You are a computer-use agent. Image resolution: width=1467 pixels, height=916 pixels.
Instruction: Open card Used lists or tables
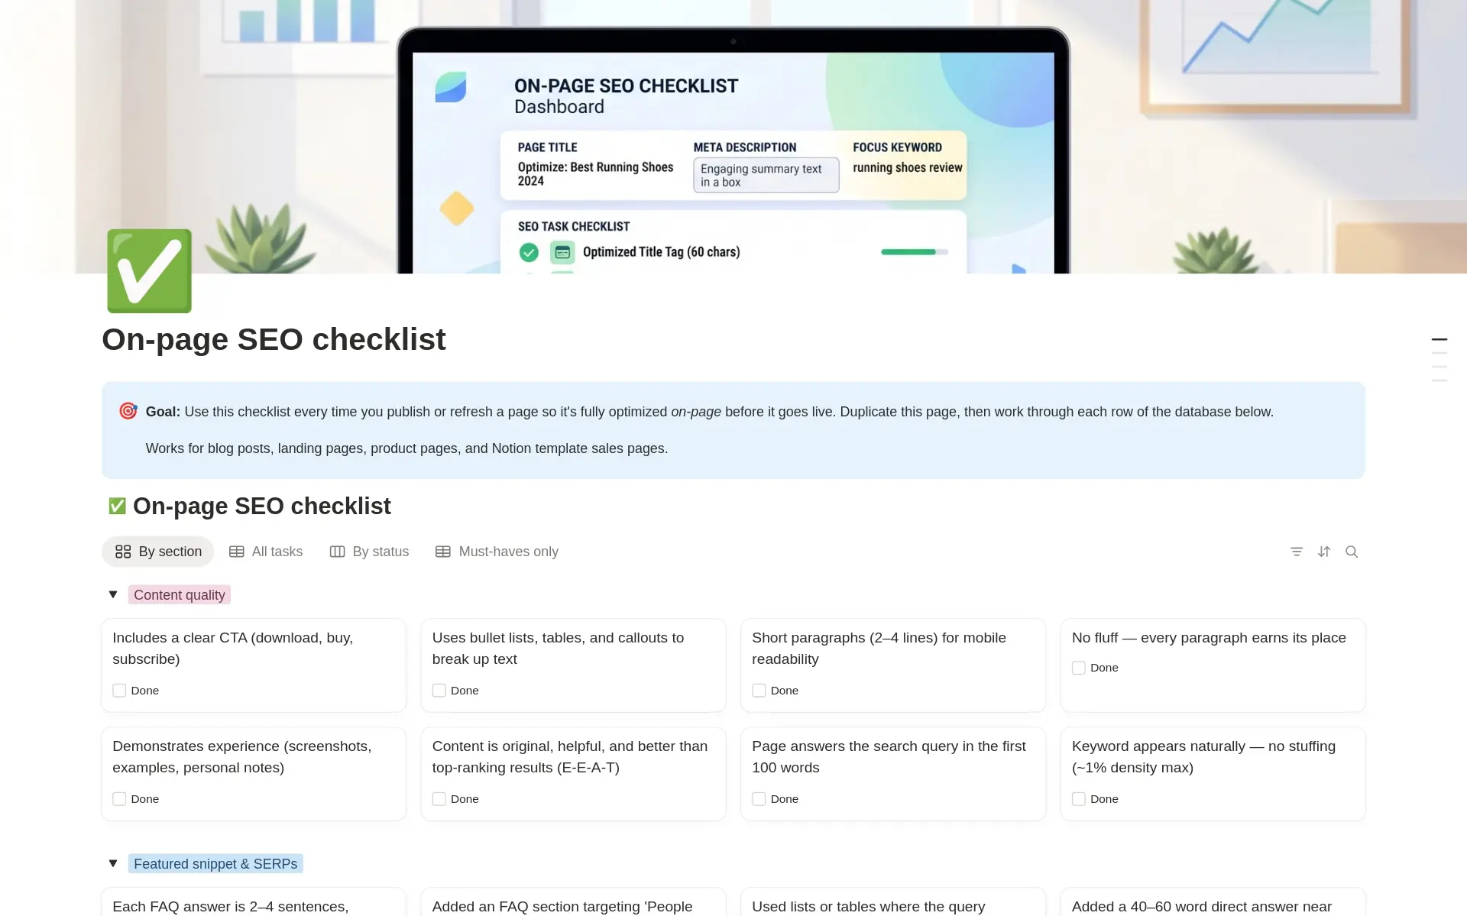893,902
